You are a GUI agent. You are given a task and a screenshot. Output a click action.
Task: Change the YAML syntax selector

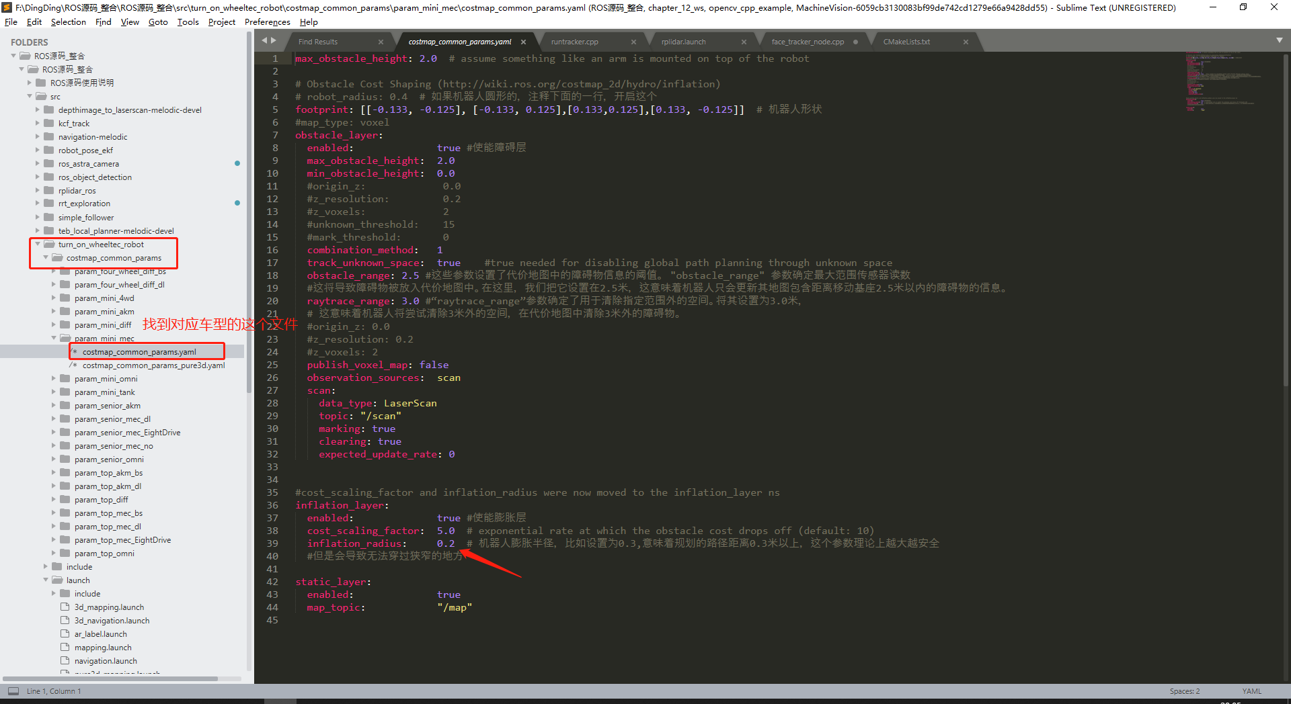(1251, 691)
